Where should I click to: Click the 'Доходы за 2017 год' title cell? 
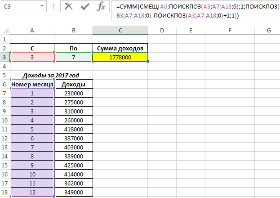click(x=51, y=75)
